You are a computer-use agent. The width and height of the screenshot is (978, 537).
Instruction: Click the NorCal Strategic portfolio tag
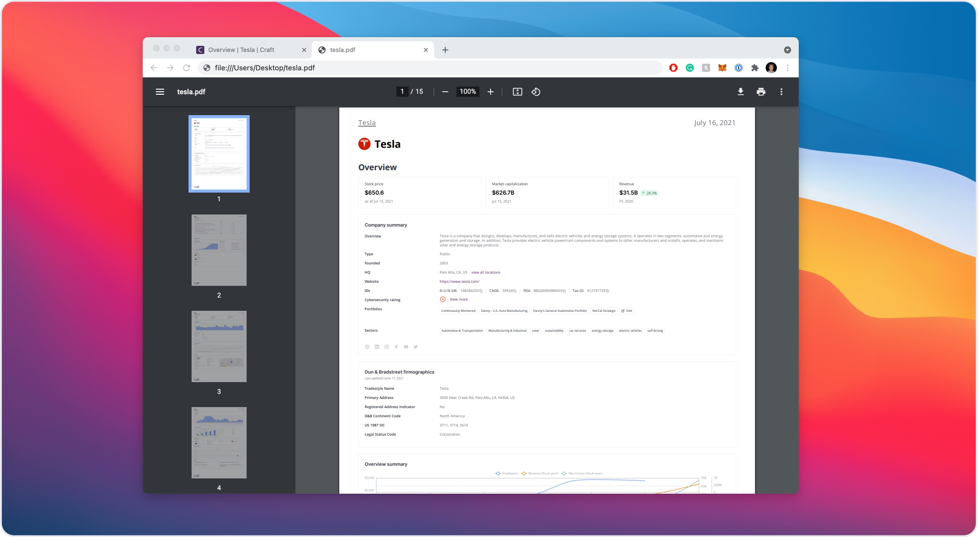(604, 311)
